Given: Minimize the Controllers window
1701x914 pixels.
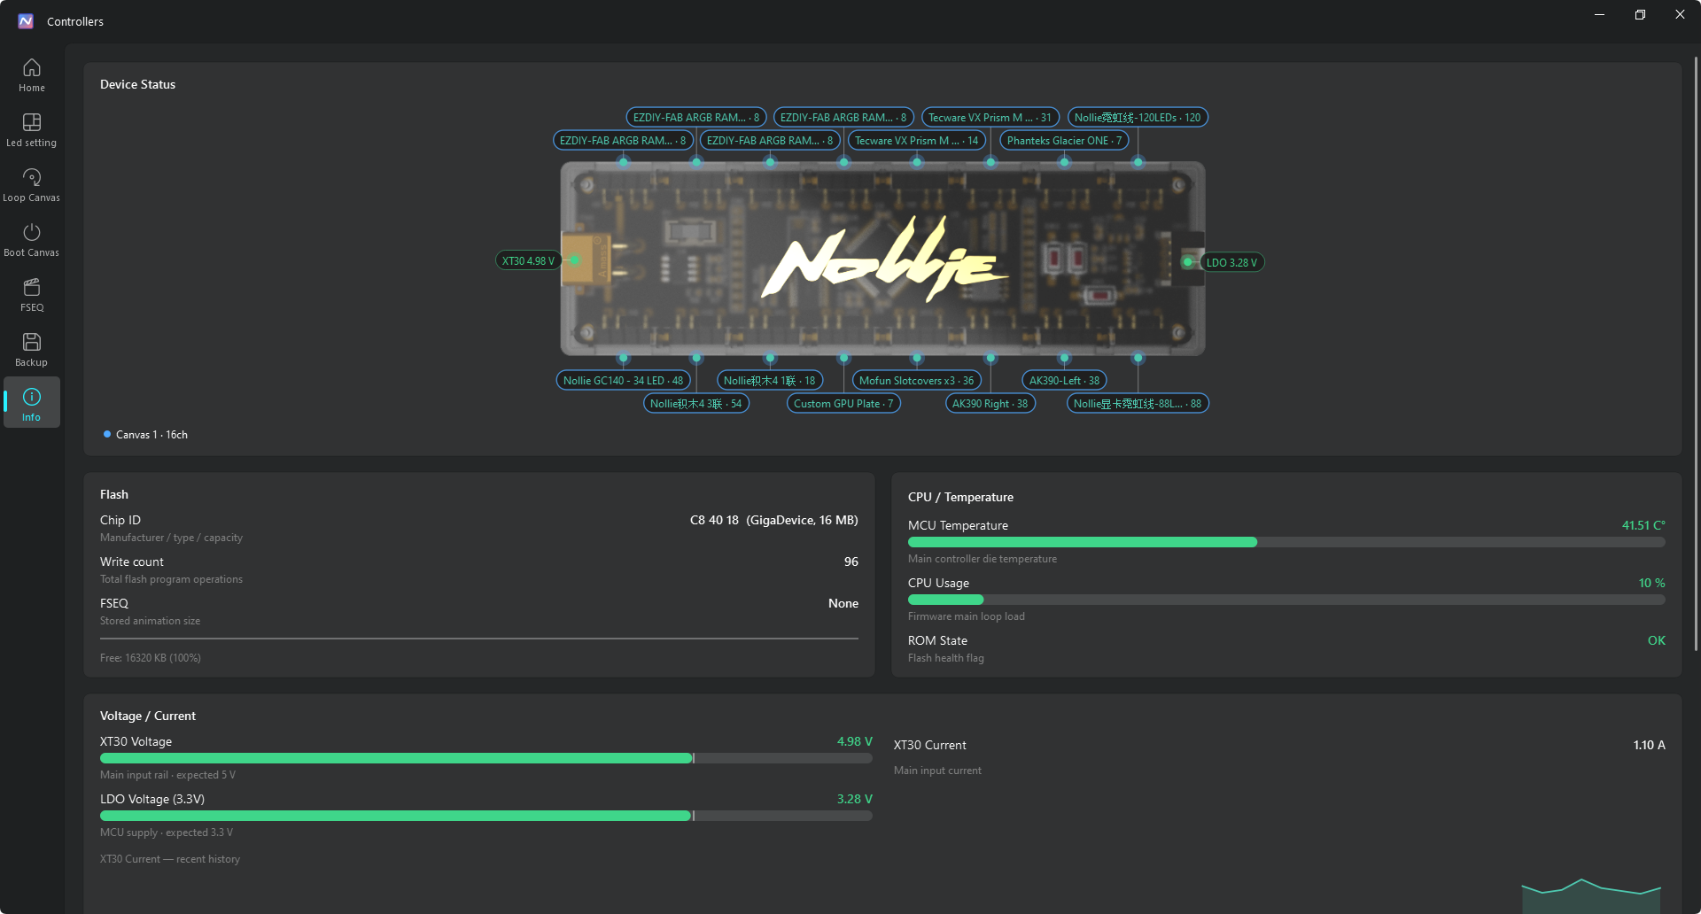Looking at the screenshot, I should coord(1600,15).
